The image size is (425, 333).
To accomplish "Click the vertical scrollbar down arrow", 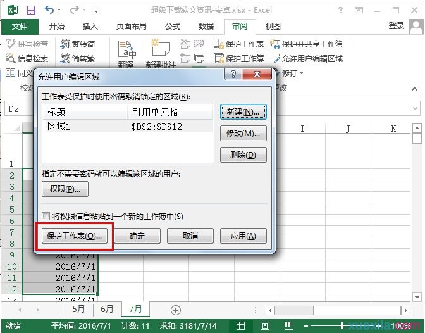I will [417, 297].
